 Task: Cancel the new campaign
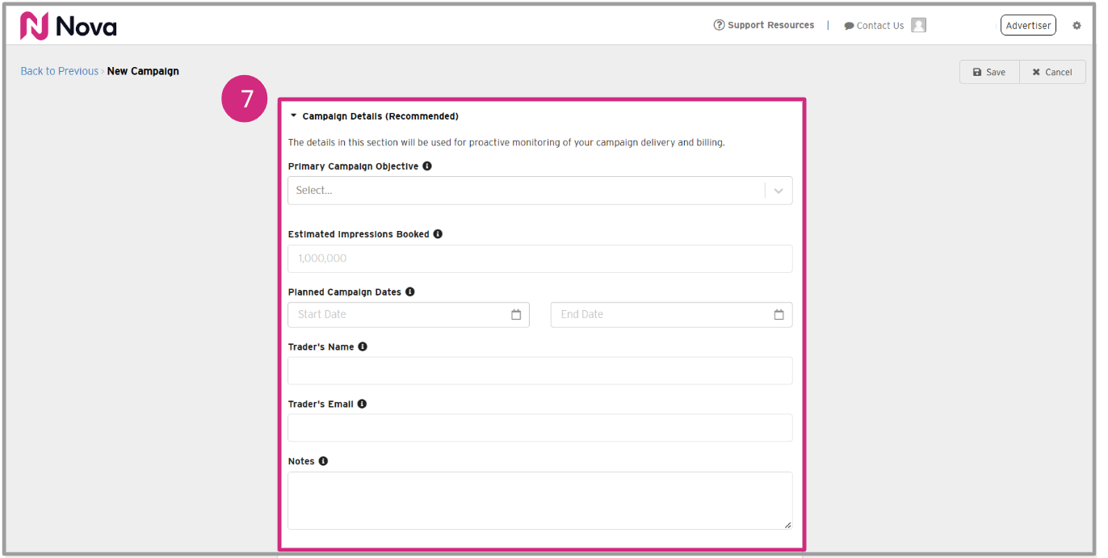pyautogui.click(x=1052, y=72)
